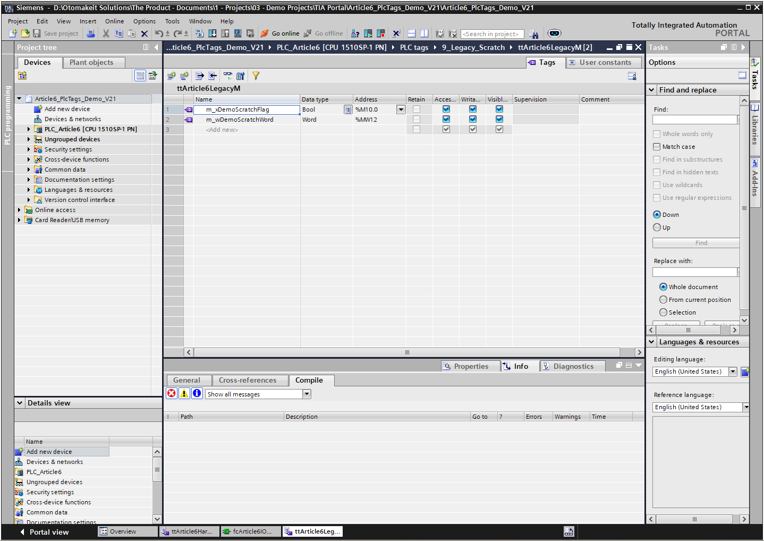The height and width of the screenshot is (541, 764).
Task: Click the Undo arrow icon
Action: pos(159,33)
